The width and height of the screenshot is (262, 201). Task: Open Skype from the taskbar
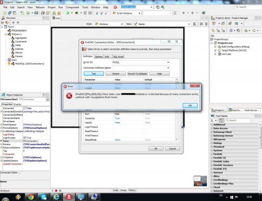tap(43, 197)
